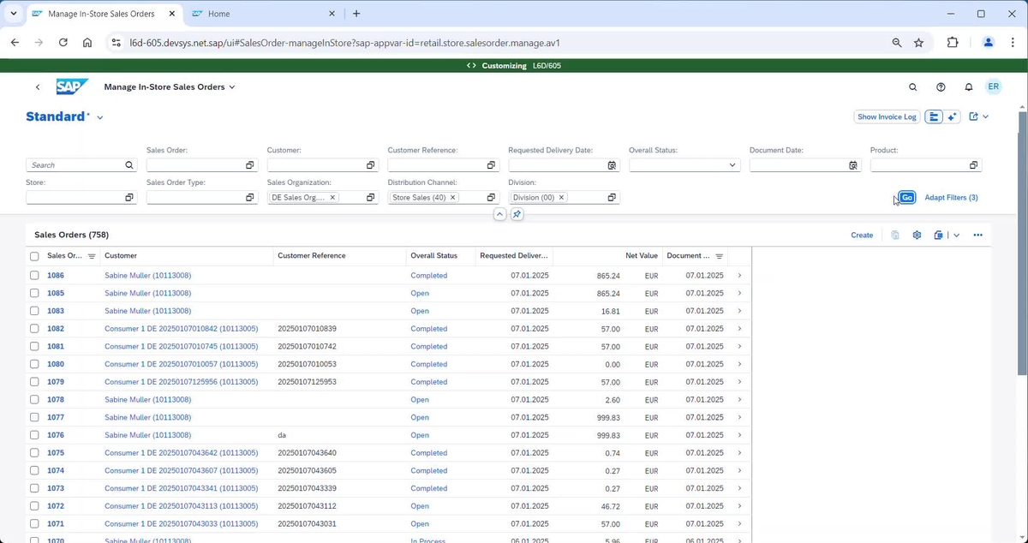Open the search in the SAP shell bar
Screen dimensions: 1028x543
click(x=912, y=87)
